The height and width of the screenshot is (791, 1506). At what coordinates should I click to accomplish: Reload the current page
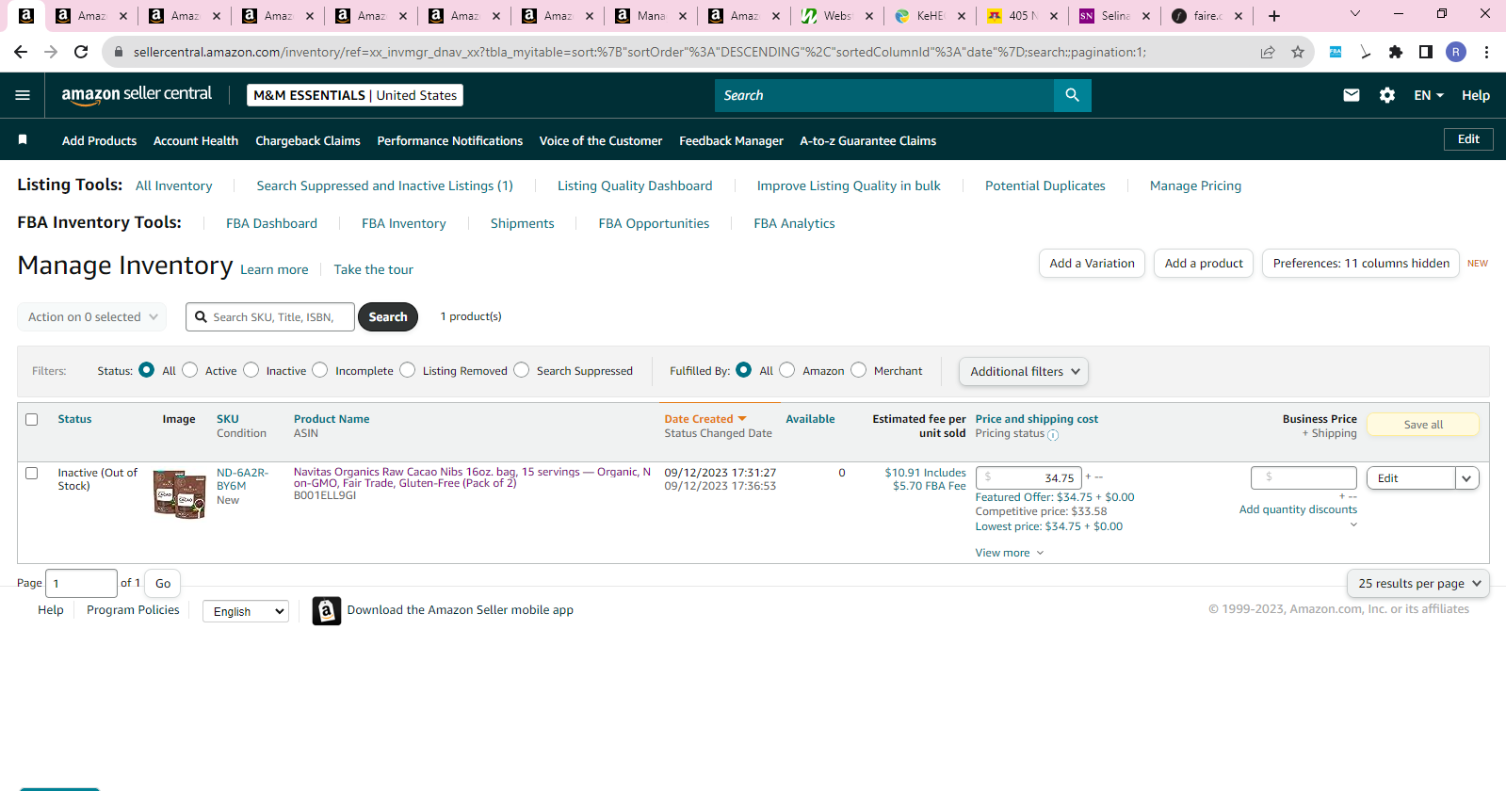click(x=81, y=52)
